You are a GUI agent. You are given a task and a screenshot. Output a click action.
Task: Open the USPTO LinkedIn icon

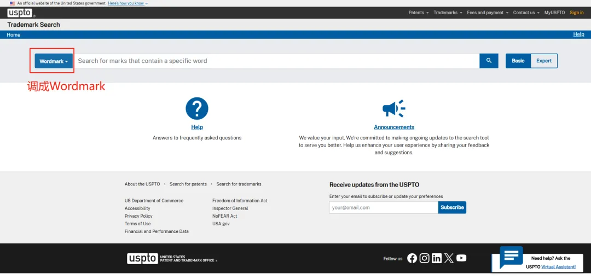point(437,258)
